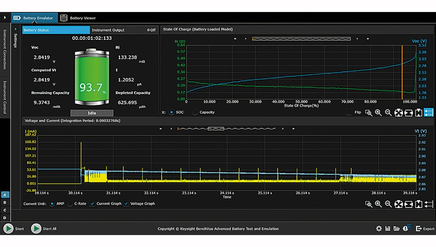Expand the left sidebar arrow at top
436x247 pixels.
pos(5,18)
